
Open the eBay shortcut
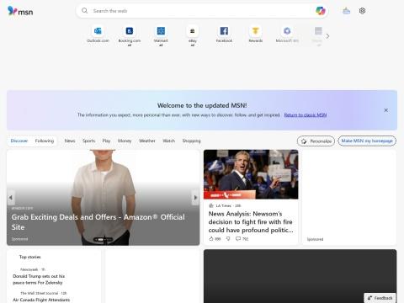pos(193,35)
